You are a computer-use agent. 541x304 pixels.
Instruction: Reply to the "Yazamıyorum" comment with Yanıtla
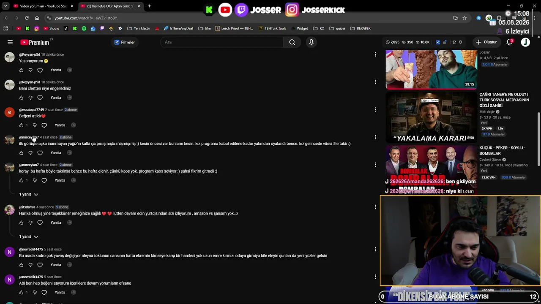[x=56, y=70]
